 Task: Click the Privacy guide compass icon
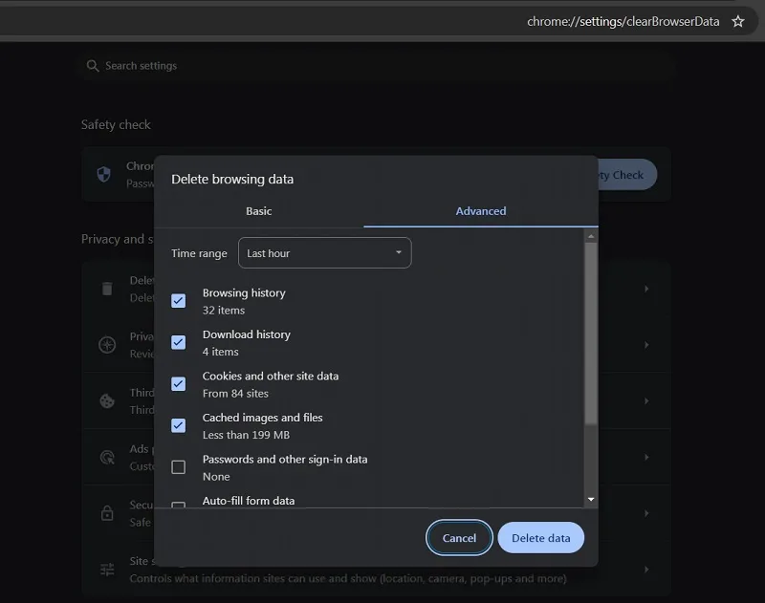pyautogui.click(x=107, y=345)
